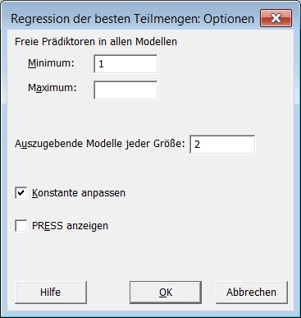Select the Auszugebende Modelle jeder Größe field

click(x=222, y=144)
